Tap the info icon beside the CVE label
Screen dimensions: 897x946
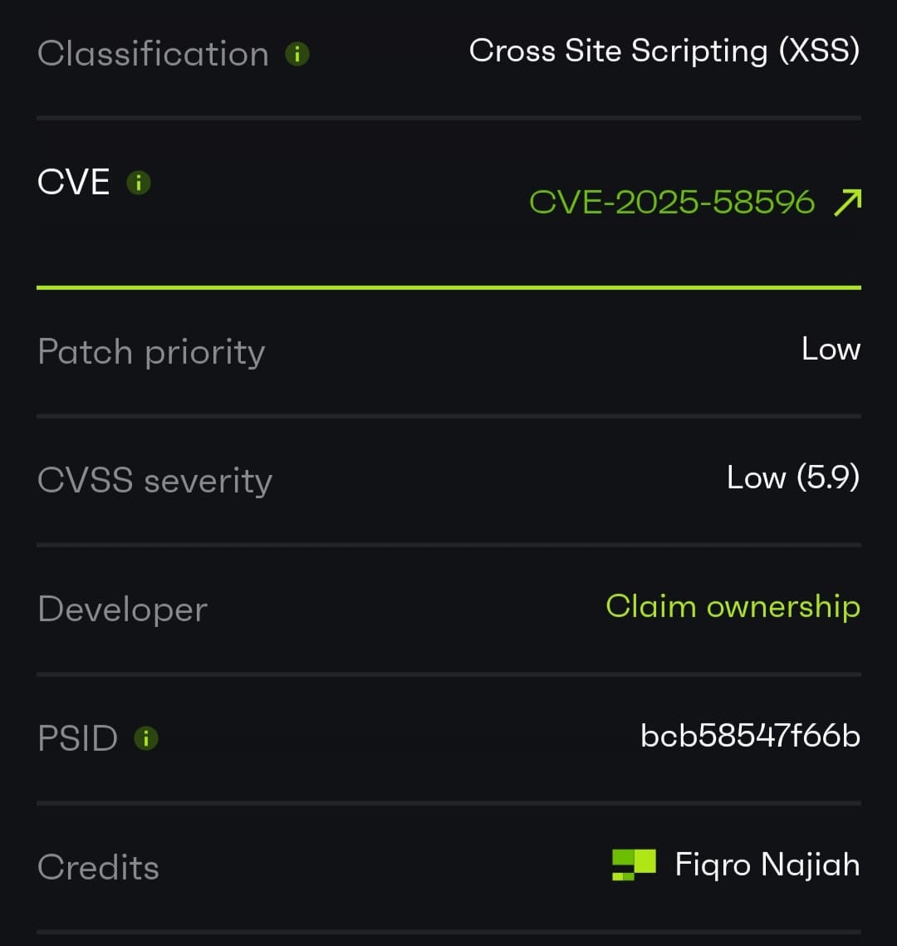[138, 183]
